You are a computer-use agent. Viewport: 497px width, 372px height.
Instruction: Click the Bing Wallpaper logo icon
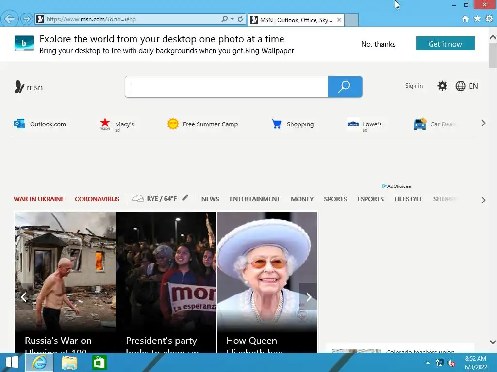tap(24, 43)
